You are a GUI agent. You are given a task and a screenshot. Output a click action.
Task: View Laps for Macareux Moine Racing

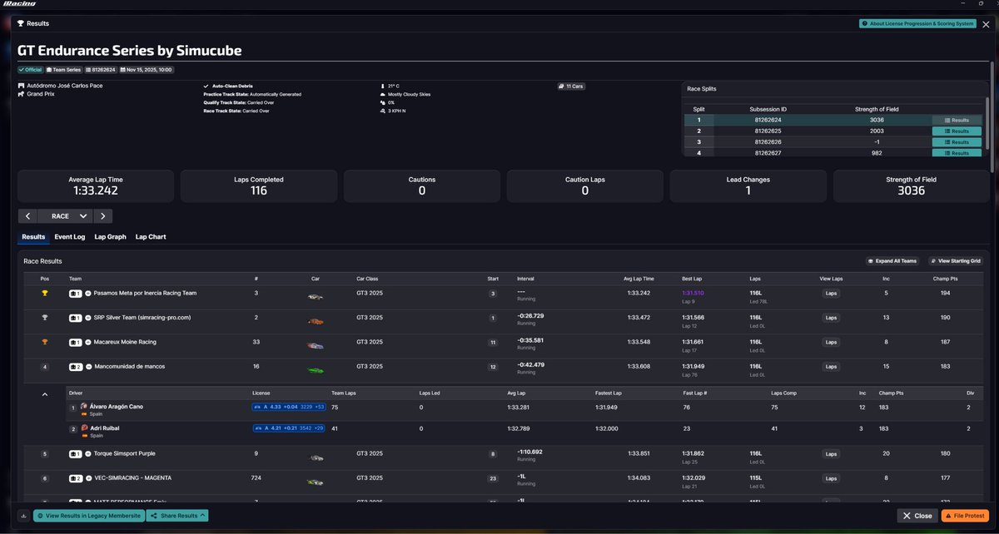[x=831, y=342]
